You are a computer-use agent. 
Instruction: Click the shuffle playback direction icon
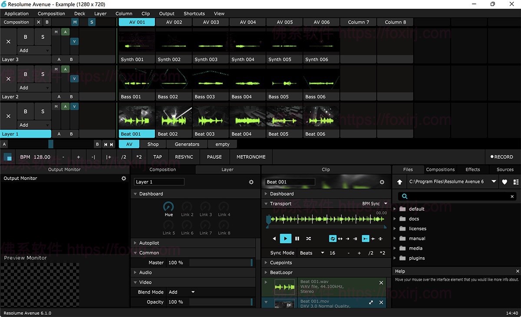tap(309, 239)
